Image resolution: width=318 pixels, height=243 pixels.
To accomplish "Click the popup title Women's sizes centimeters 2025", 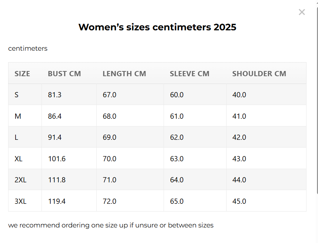I will click(157, 27).
